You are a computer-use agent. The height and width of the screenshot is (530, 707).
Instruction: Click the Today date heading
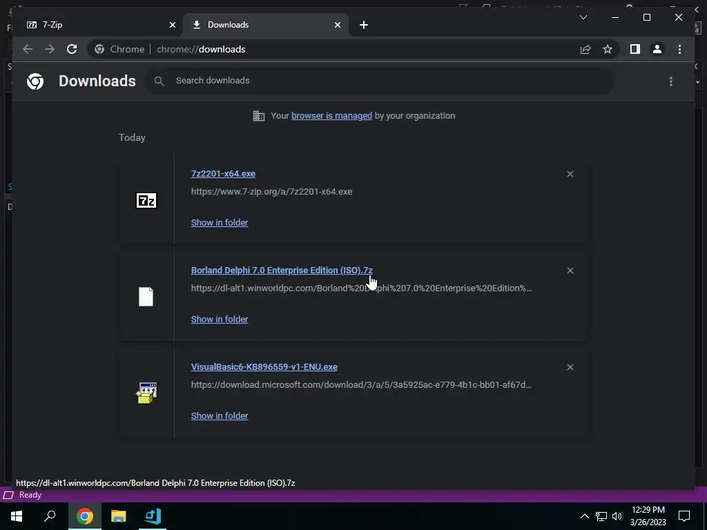[x=132, y=137]
